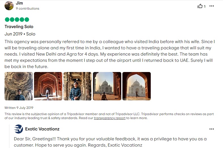Click the Exotic Vacationz name

pos(42,129)
